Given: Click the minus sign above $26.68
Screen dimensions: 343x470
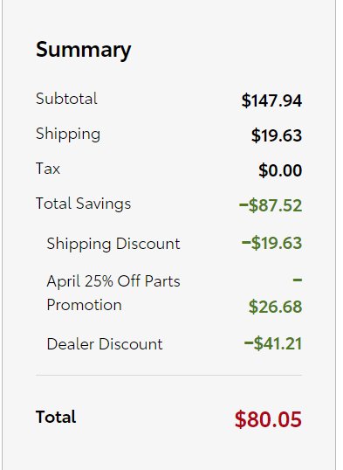Looking at the screenshot, I should point(297,280).
